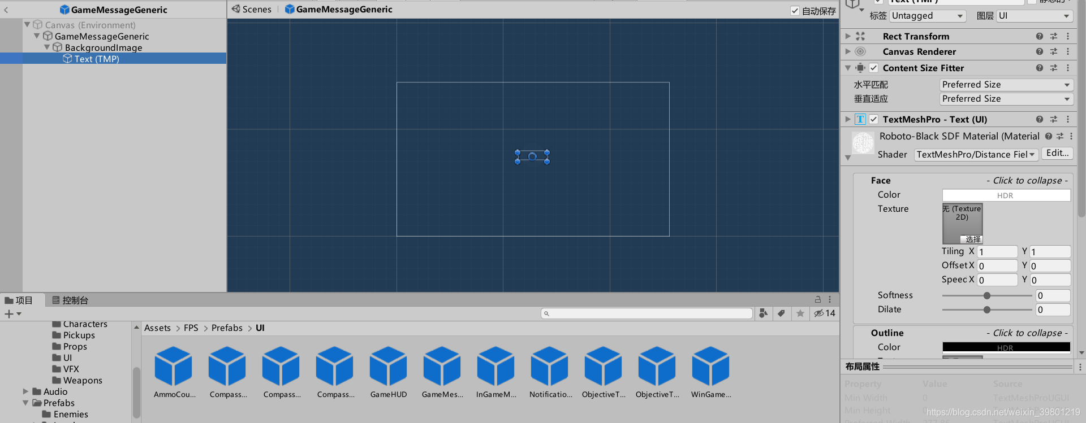Click the Project panel lock icon

tap(817, 299)
